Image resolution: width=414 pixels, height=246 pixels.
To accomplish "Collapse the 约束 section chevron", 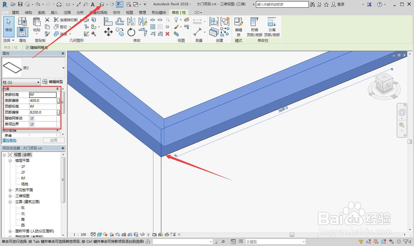I will click(x=58, y=89).
